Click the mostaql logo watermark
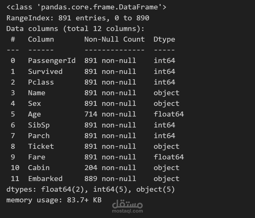 click(x=127, y=204)
